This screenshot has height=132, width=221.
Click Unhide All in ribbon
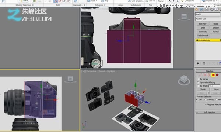point(187,1)
